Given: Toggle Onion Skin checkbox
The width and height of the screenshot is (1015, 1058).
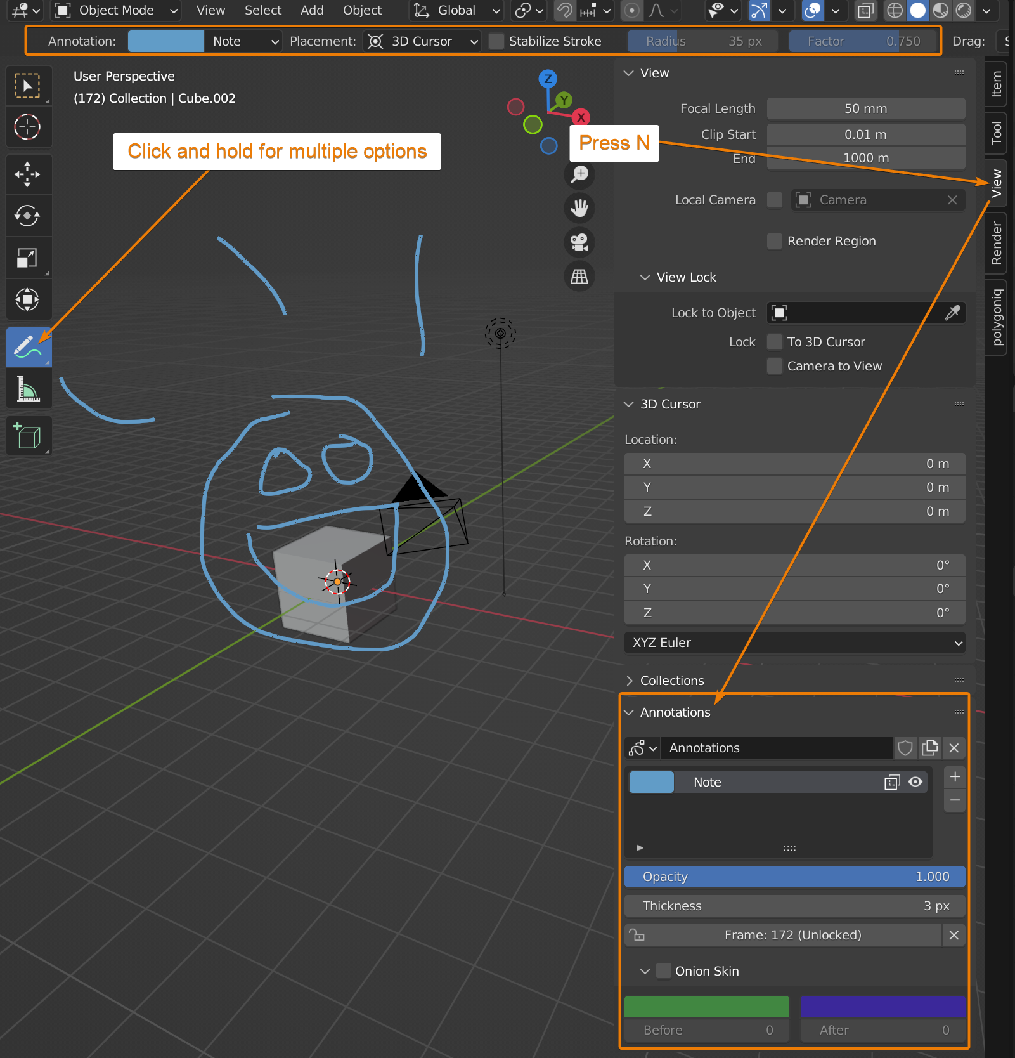Looking at the screenshot, I should click(x=663, y=970).
